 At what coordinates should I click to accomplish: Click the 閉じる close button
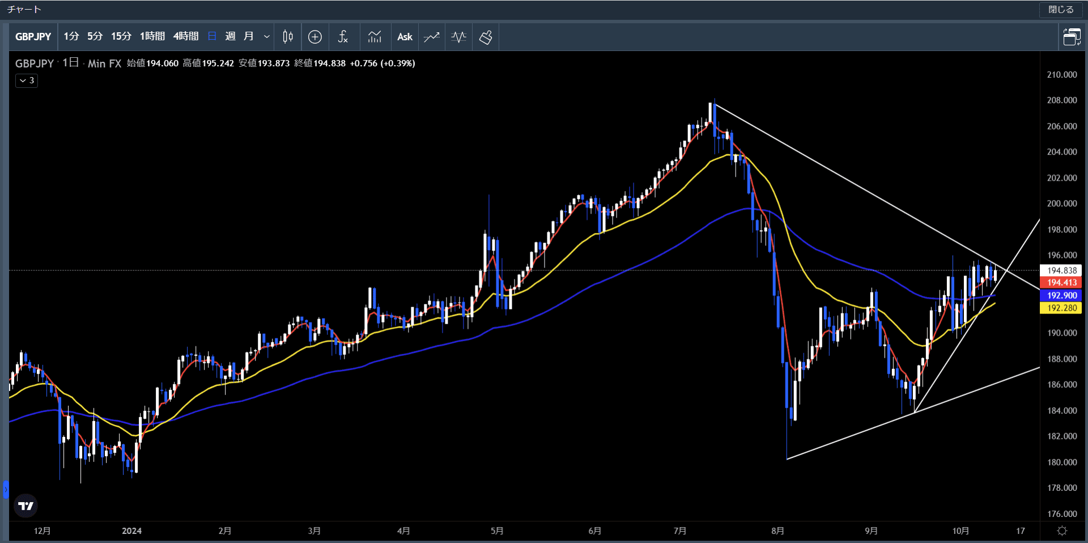pos(1061,10)
